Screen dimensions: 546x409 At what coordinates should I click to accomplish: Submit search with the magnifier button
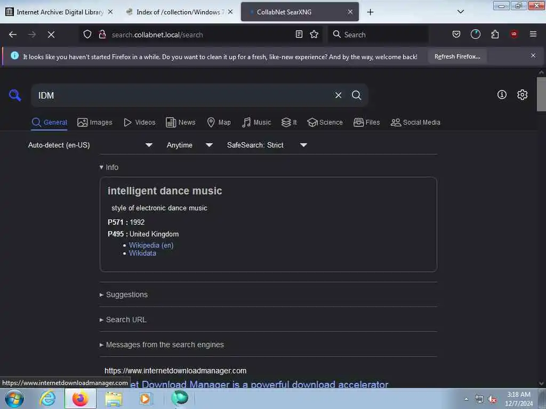356,95
